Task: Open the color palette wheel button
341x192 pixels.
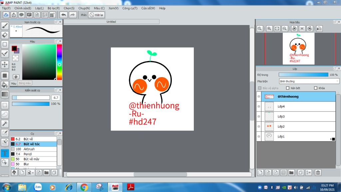Action: 16,77
